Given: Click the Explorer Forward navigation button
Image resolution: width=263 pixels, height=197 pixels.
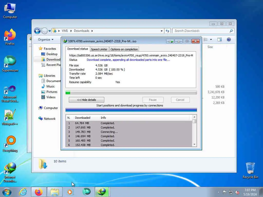Looking at the screenshot, I should 44,31.
